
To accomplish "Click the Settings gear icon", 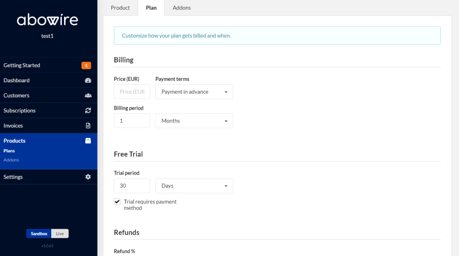I will click(x=88, y=177).
